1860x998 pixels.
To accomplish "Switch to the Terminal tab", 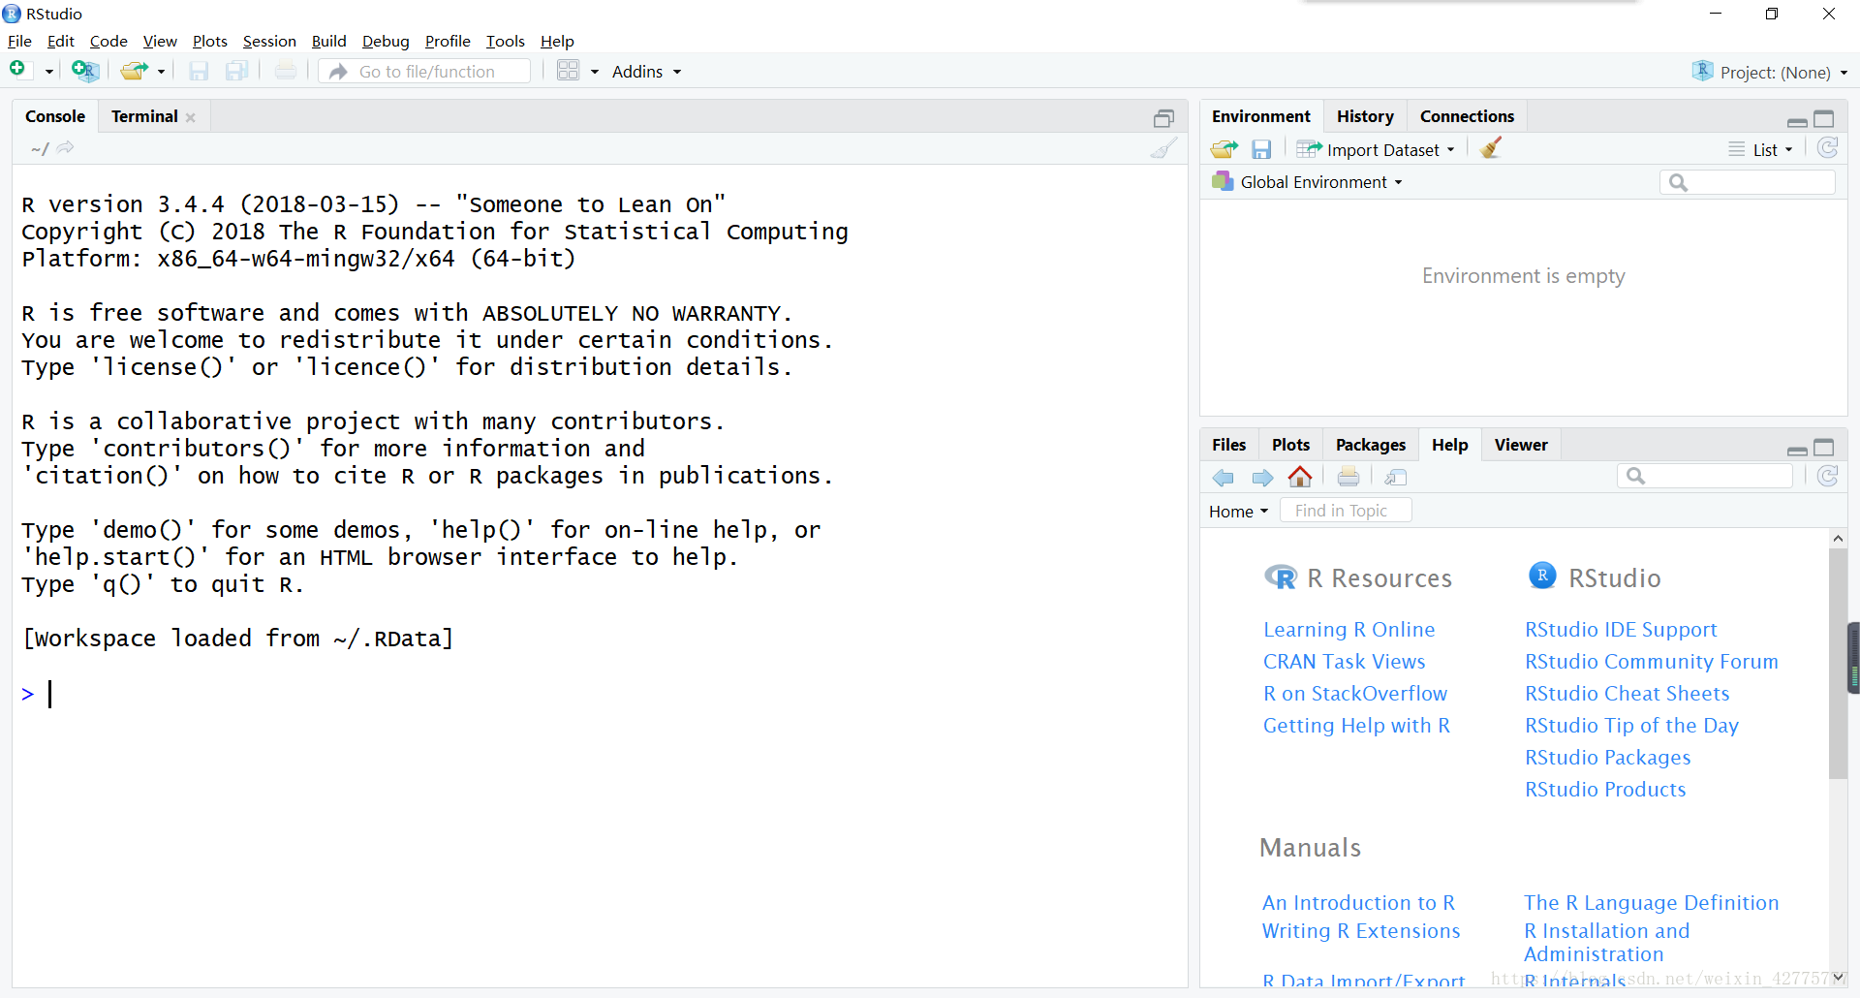I will pos(144,116).
